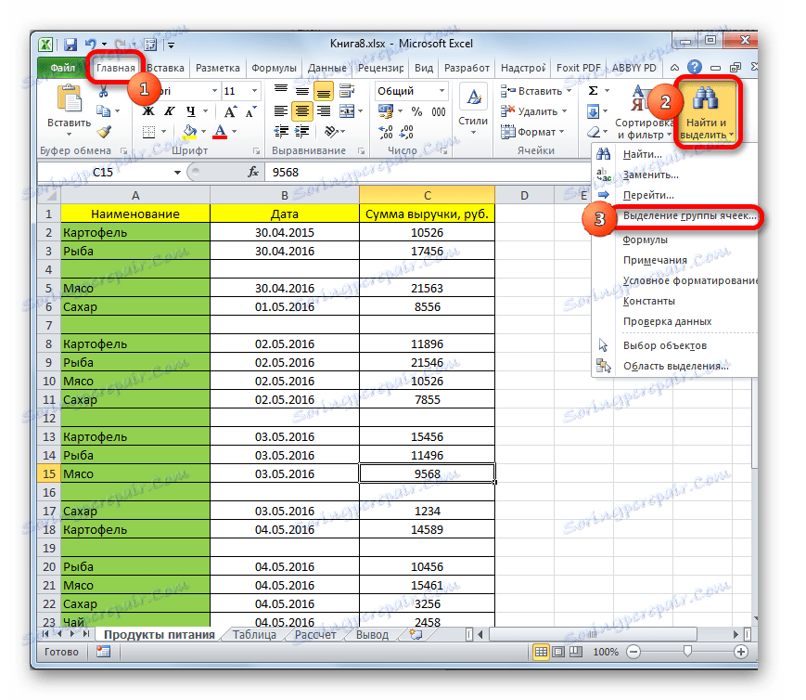Click the AutoSum sigma icon

(593, 91)
